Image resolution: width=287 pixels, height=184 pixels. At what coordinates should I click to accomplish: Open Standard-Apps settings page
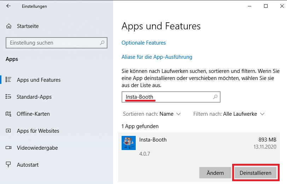click(x=34, y=97)
